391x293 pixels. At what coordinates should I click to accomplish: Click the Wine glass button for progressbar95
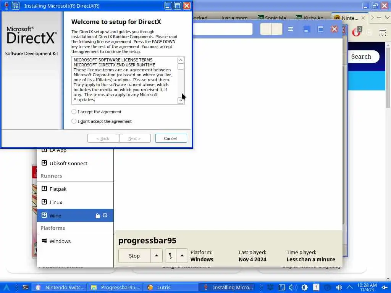[171, 256]
